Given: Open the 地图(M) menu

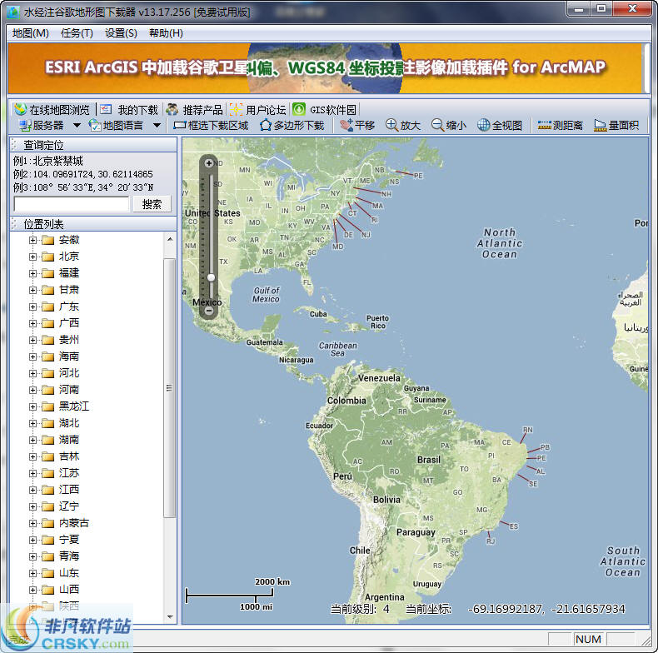Looking at the screenshot, I should pos(30,33).
